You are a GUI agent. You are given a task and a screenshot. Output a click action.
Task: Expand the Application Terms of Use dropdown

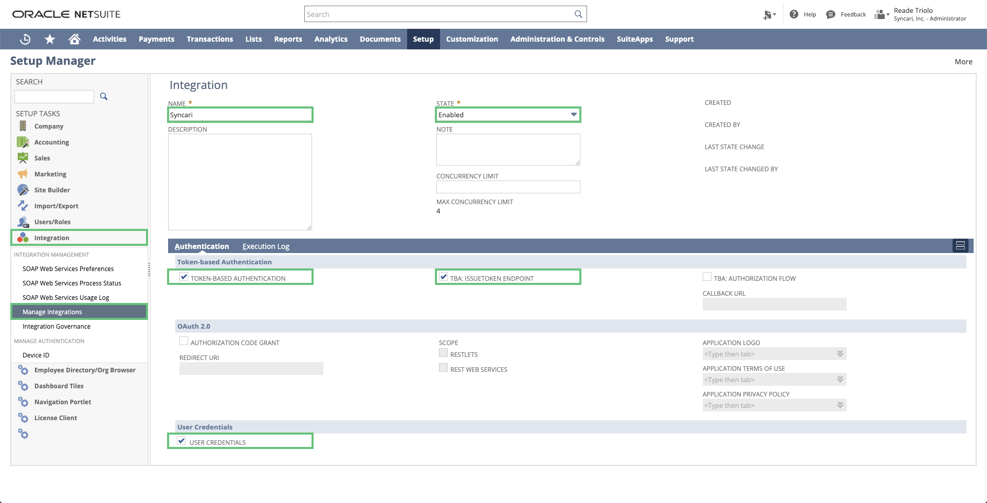840,380
